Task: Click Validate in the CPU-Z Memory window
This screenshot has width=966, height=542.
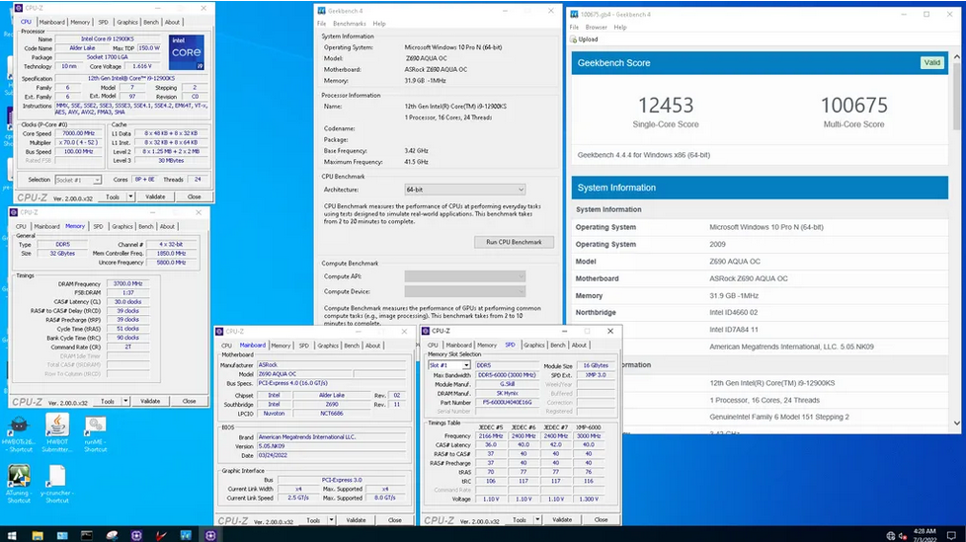Action: pyautogui.click(x=150, y=401)
